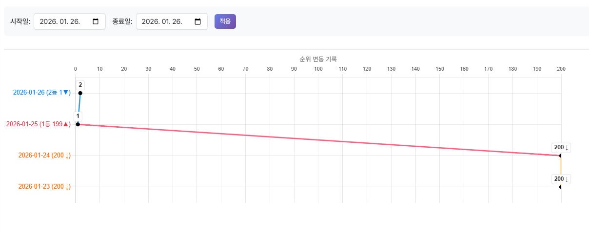Select the 2026-01-24 data point at 200
Screen dimensions: 589x234
coord(561,156)
